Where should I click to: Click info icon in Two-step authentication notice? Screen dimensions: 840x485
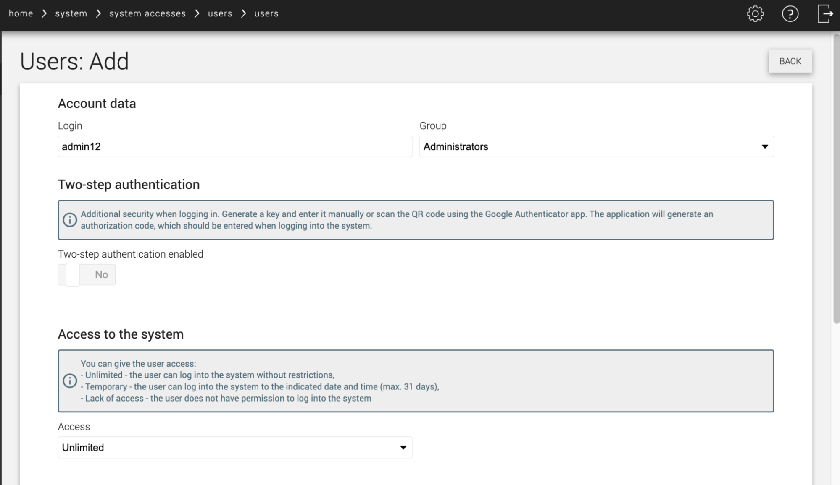tap(70, 220)
